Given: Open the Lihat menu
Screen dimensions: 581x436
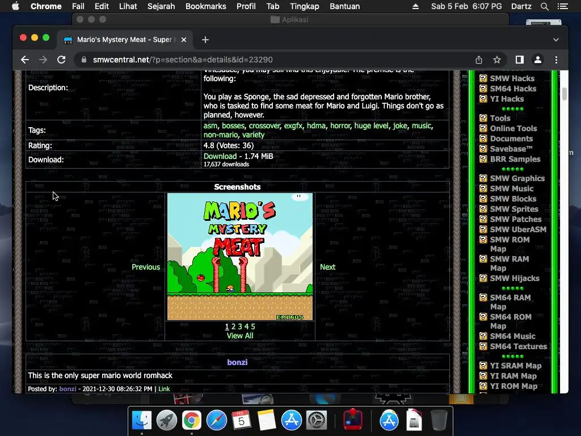Looking at the screenshot, I should pyautogui.click(x=128, y=6).
